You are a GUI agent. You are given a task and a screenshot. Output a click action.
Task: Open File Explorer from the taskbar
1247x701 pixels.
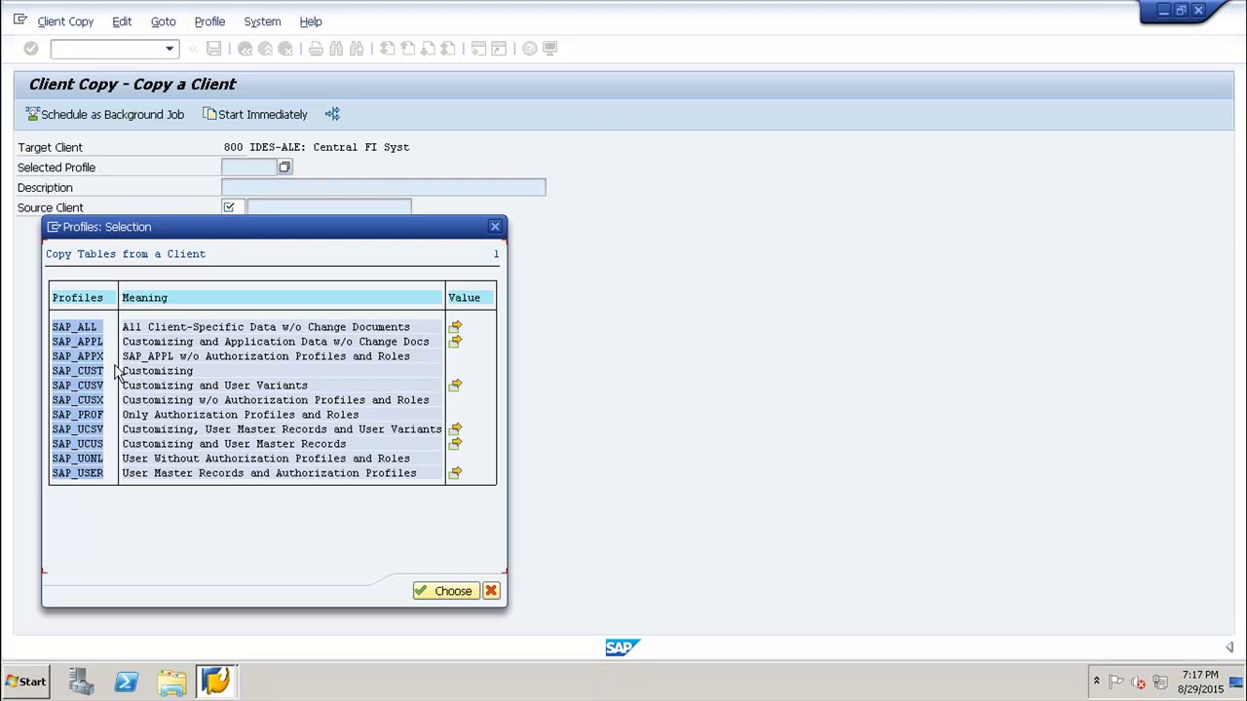pyautogui.click(x=171, y=682)
